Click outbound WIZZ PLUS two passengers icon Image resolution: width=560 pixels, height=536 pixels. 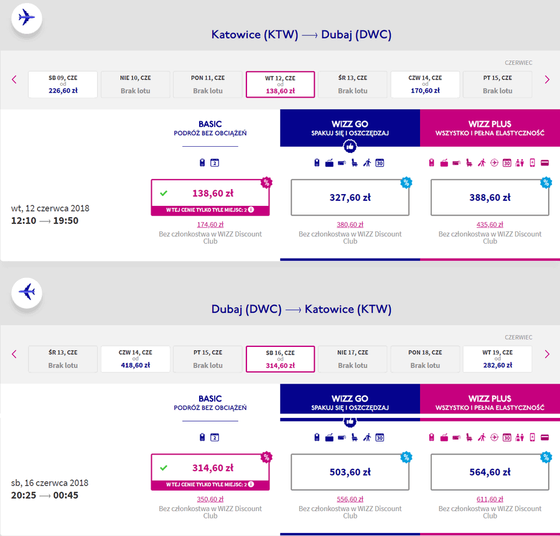pos(520,163)
